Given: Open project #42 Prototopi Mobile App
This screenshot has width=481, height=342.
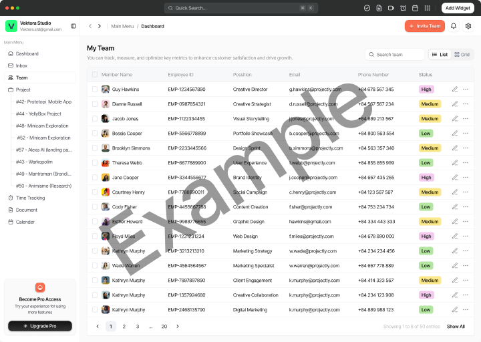Looking at the screenshot, I should pos(43,102).
